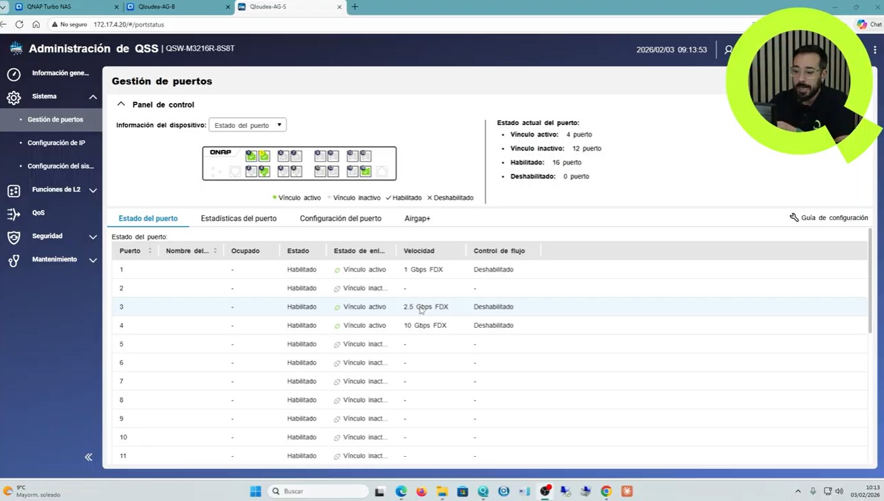Viewport: 884px width, 501px height.
Task: Switch to Estadísticas del puerto tab
Action: tap(238, 219)
